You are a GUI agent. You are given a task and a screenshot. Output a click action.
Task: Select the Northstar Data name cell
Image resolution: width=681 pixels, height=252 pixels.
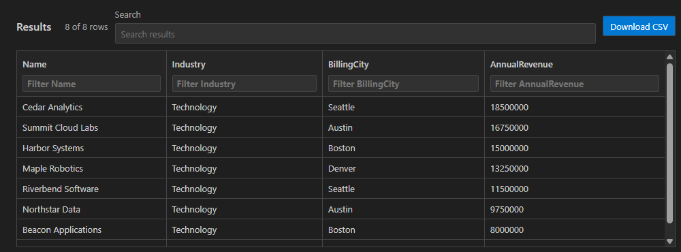[x=91, y=209]
